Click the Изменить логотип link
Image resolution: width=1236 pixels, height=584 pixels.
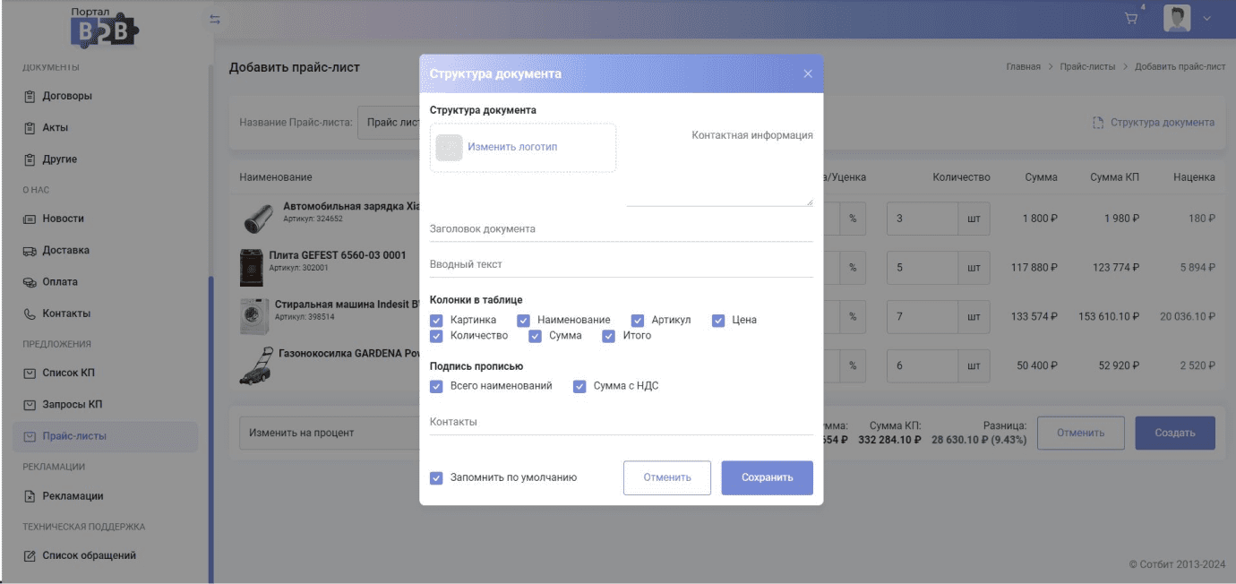point(512,147)
